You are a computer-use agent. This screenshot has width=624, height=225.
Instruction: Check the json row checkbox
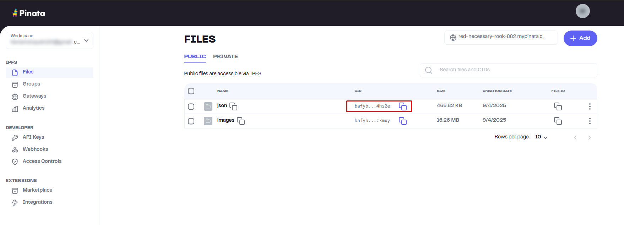click(x=191, y=106)
